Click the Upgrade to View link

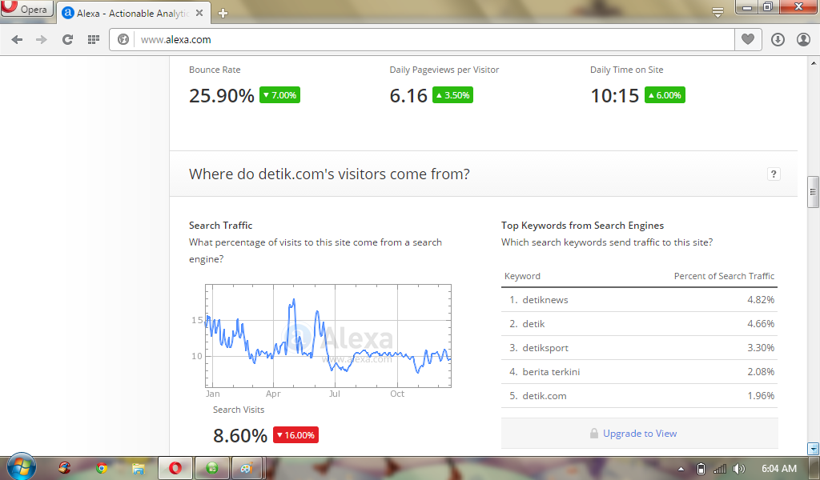(x=640, y=434)
